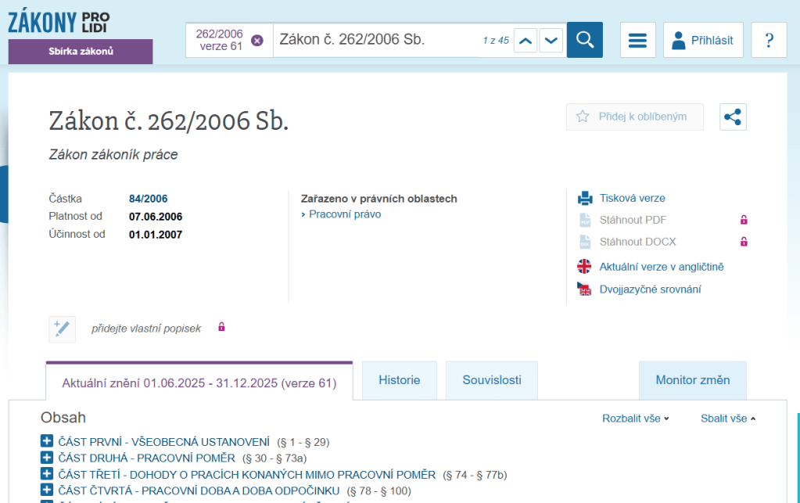800x503 pixels.
Task: Click the magnifying glass search button
Action: pos(585,40)
